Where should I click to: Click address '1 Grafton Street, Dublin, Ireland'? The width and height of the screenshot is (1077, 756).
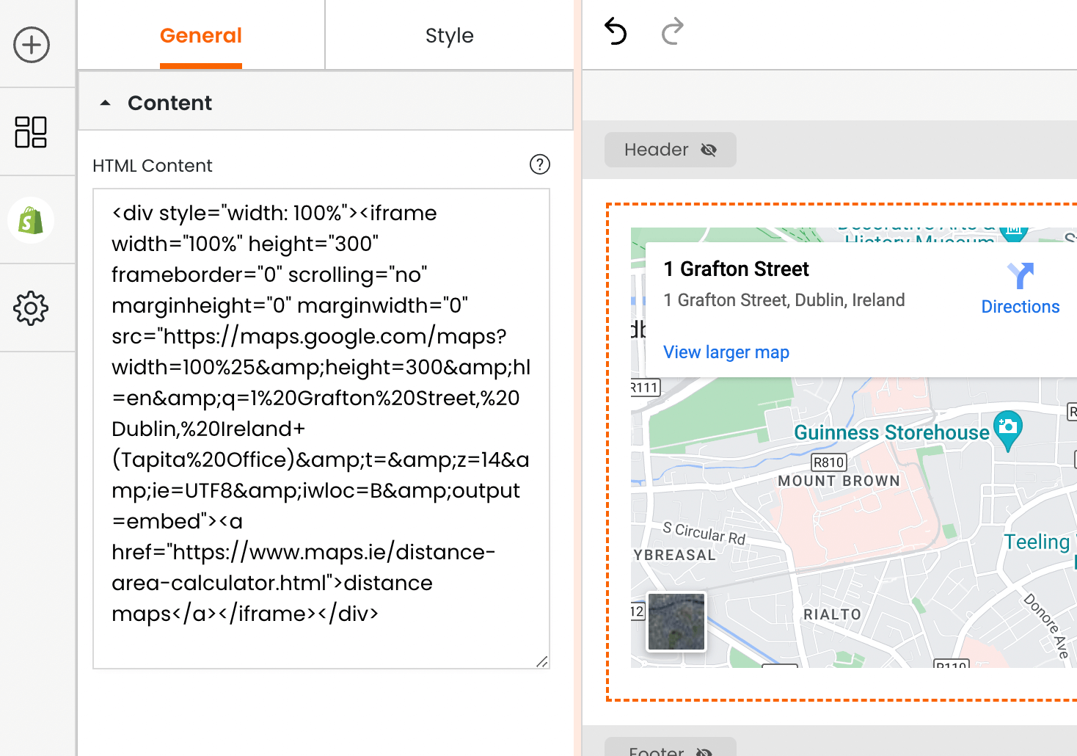784,300
